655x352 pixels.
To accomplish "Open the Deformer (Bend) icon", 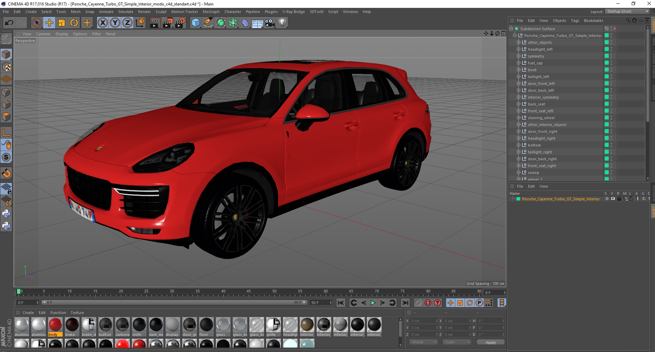I will pos(245,23).
